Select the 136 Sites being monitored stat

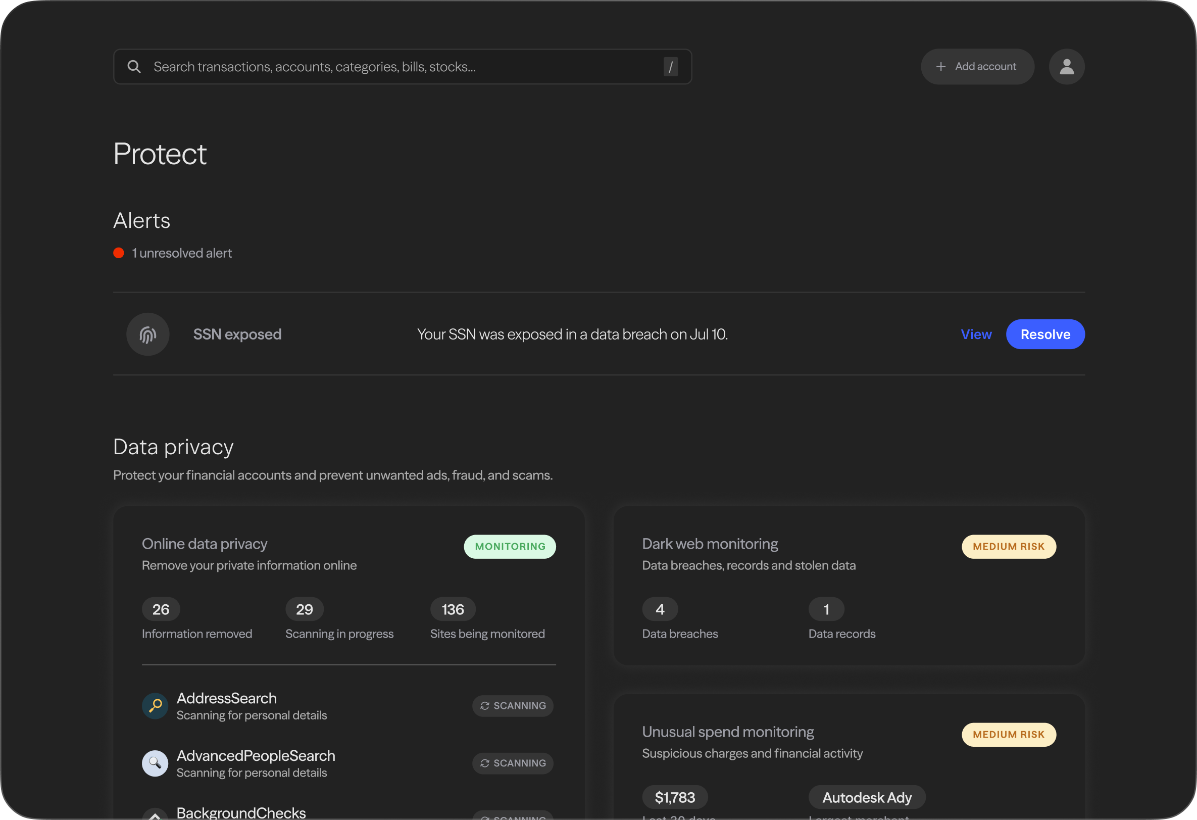(x=452, y=609)
